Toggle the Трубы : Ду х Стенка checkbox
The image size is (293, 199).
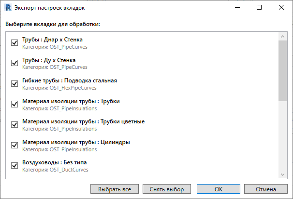click(x=15, y=63)
